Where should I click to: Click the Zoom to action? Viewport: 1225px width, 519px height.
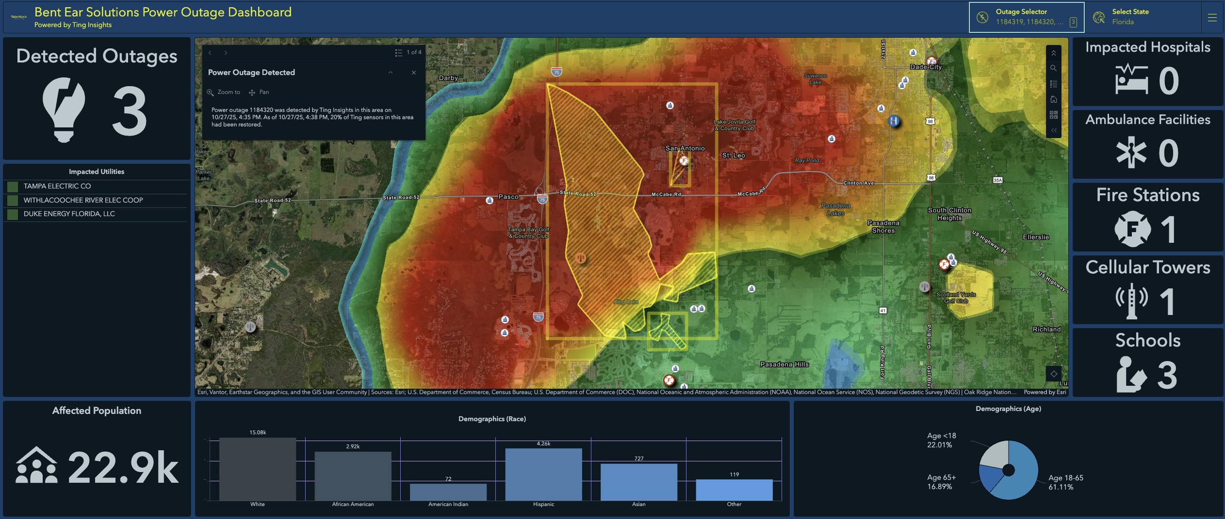coord(224,92)
